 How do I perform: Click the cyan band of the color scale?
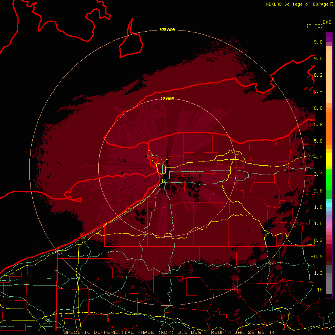point(329,204)
